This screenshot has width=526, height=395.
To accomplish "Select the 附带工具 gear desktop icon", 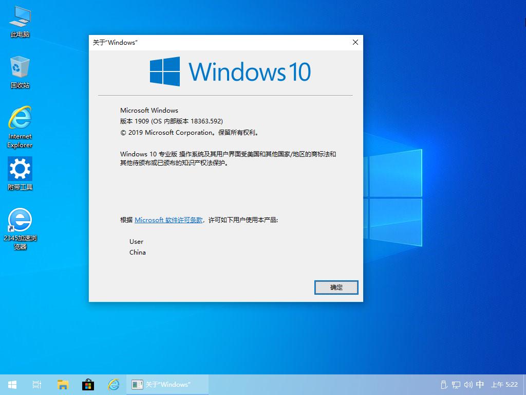I will [20, 174].
